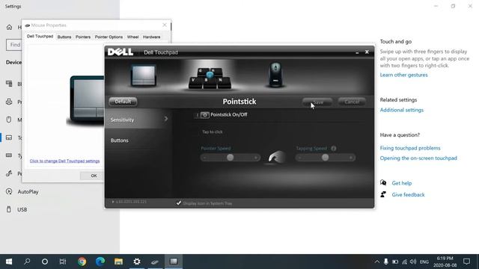The image size is (479, 269).
Task: Click the 'Click to change Dell Touchpad settings' link
Action: click(x=64, y=161)
